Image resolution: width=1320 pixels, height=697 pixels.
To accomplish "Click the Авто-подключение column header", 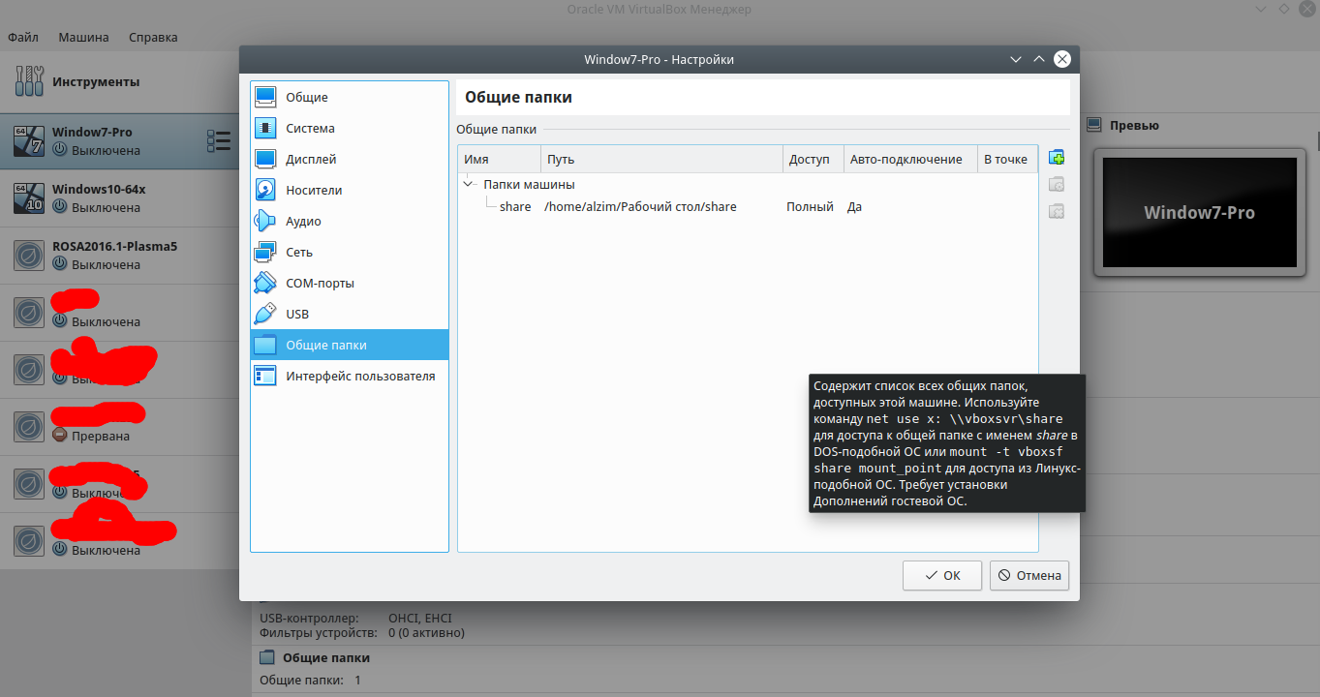I will [910, 159].
